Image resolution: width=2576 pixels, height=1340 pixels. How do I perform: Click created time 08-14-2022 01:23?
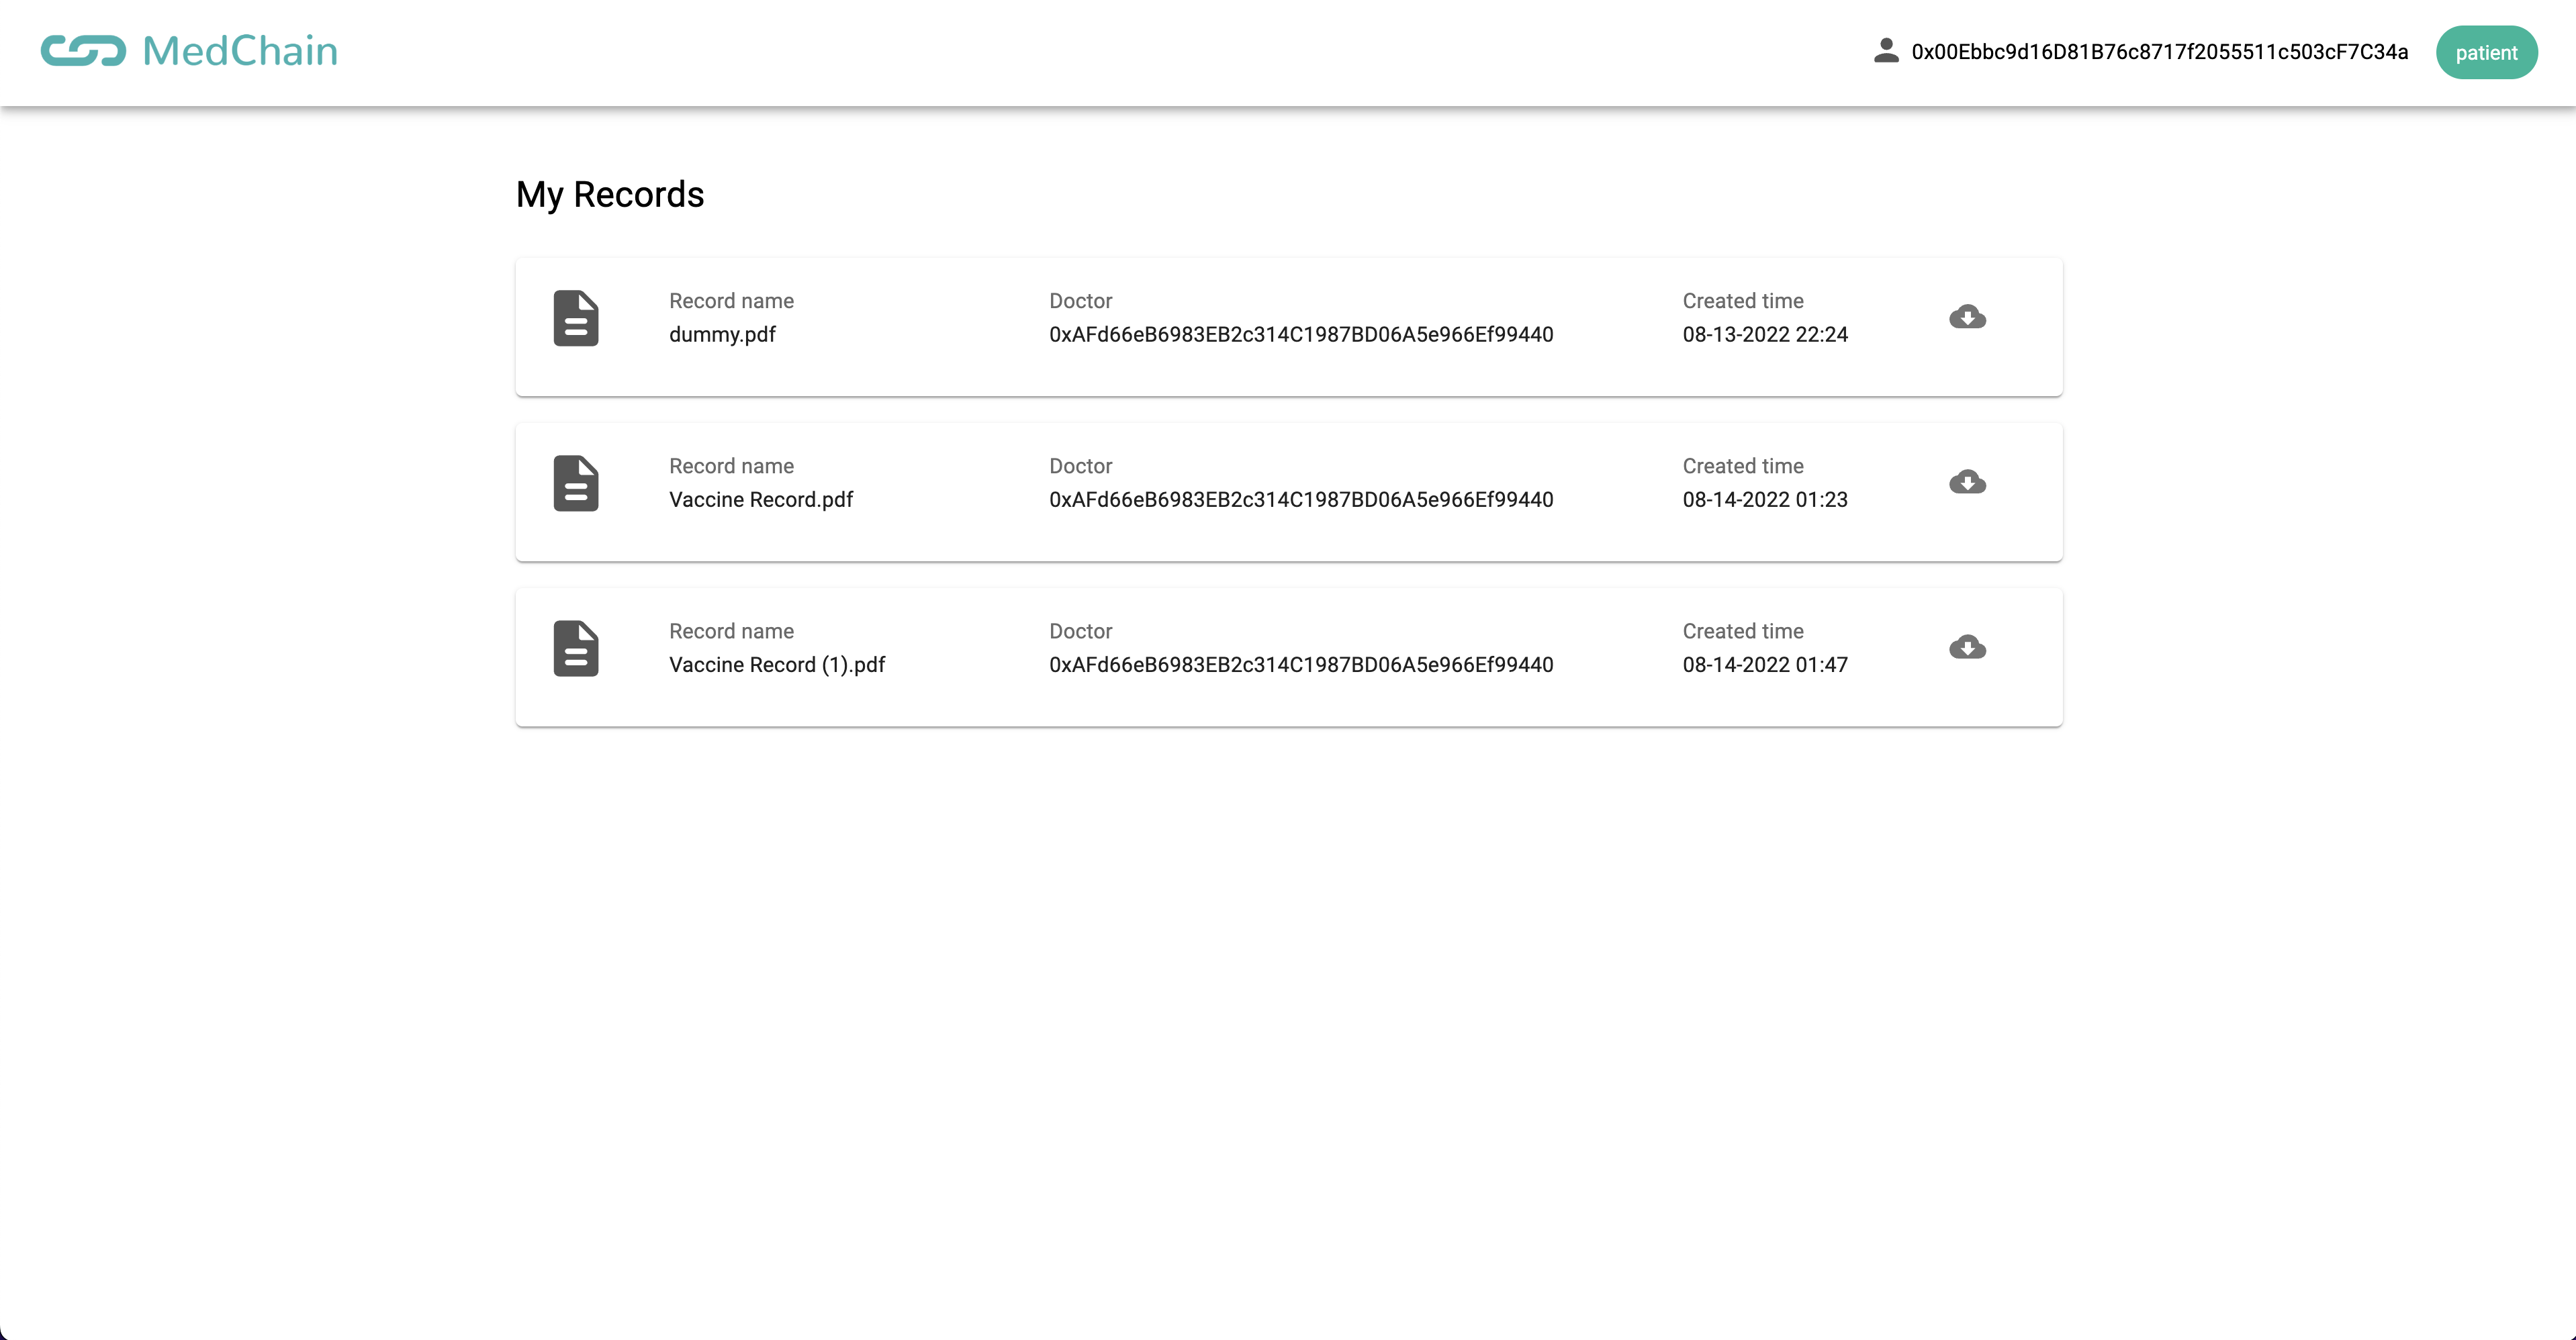tap(1764, 499)
